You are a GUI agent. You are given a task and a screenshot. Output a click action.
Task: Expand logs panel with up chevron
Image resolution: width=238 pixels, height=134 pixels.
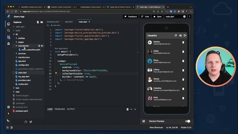point(131,109)
